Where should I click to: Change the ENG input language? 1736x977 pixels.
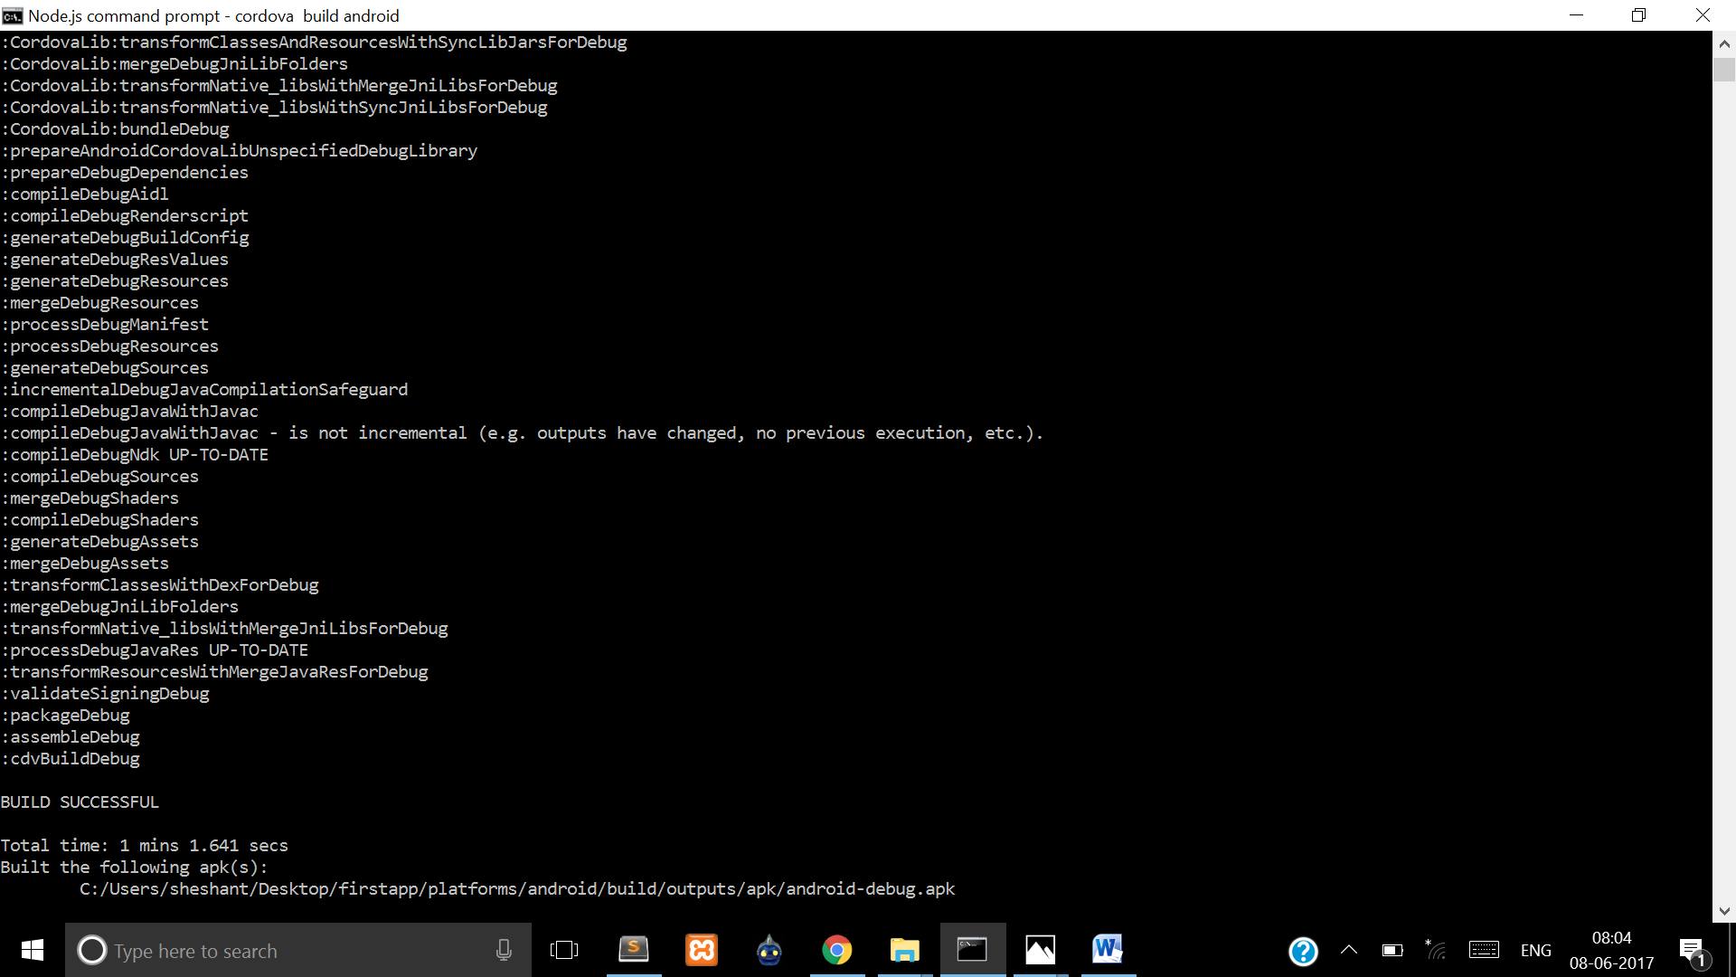[x=1535, y=951]
